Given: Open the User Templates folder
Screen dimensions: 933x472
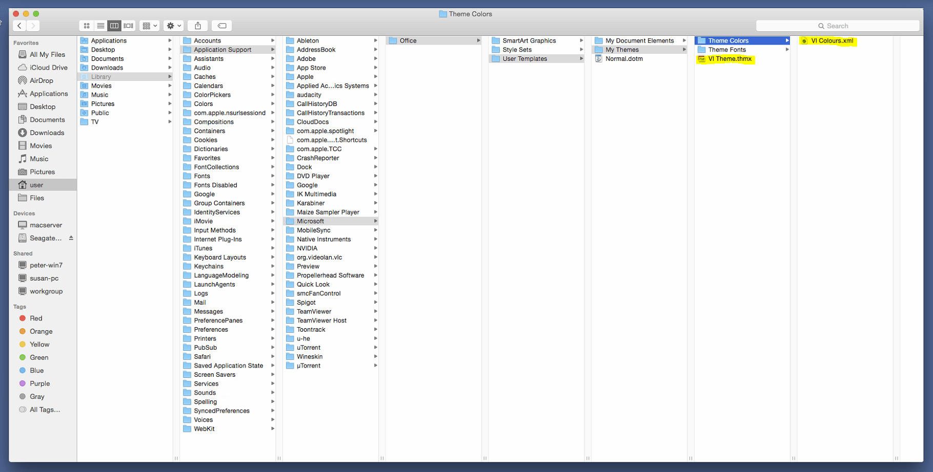Looking at the screenshot, I should click(523, 58).
